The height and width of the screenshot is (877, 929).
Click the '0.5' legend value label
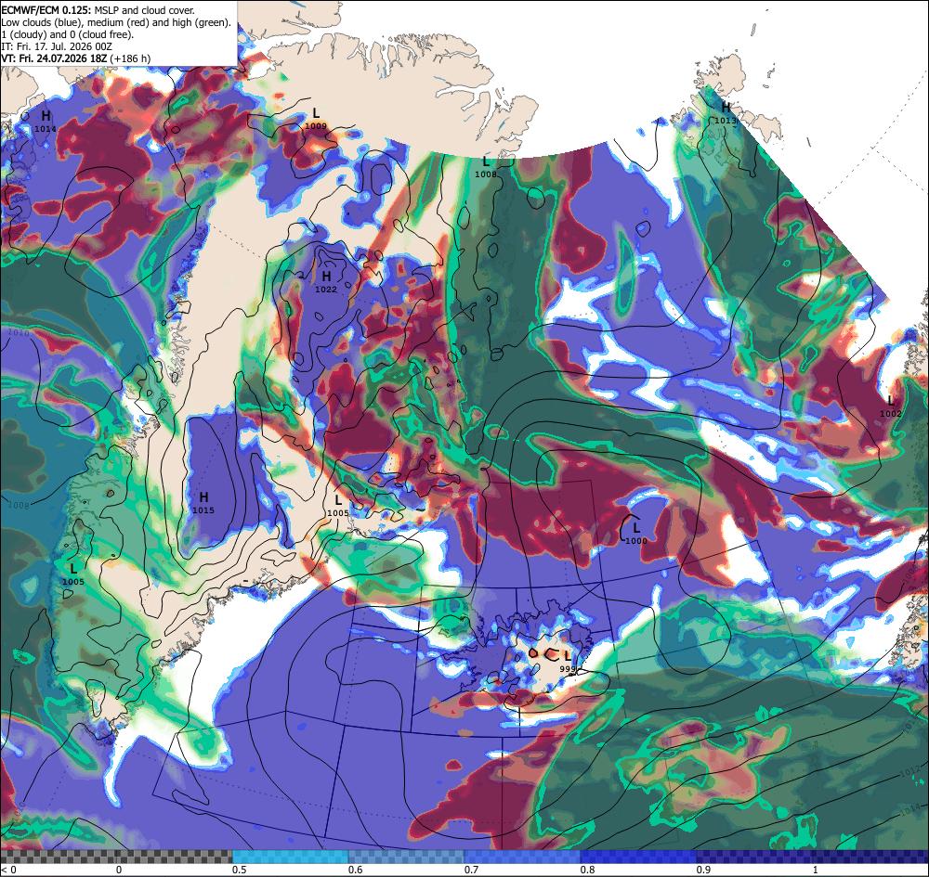240,870
